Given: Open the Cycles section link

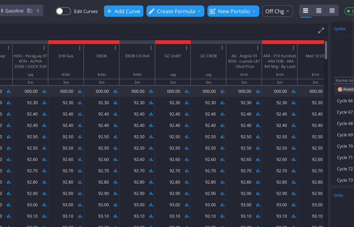Looking at the screenshot, I should pos(340,29).
